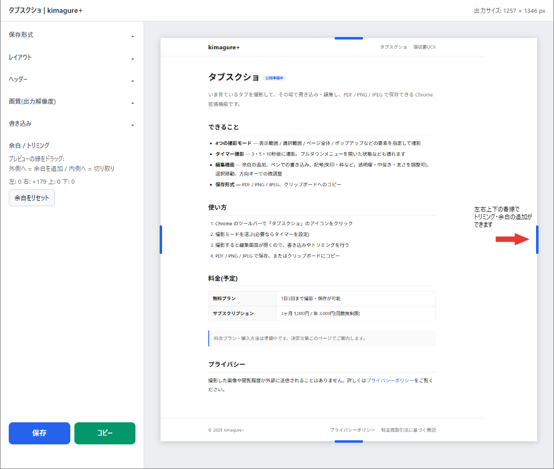Click the 料金(予定) heading in preview

(223, 278)
